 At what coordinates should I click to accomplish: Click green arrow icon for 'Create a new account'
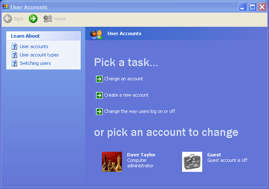pyautogui.click(x=99, y=95)
